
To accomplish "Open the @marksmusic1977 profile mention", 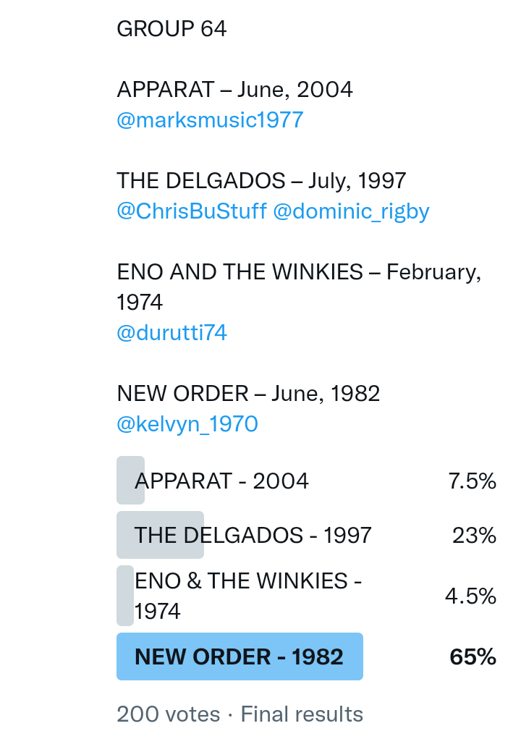I will [x=210, y=120].
